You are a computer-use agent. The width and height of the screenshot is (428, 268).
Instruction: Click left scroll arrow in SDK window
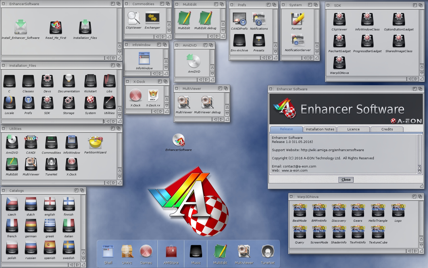click(410, 79)
